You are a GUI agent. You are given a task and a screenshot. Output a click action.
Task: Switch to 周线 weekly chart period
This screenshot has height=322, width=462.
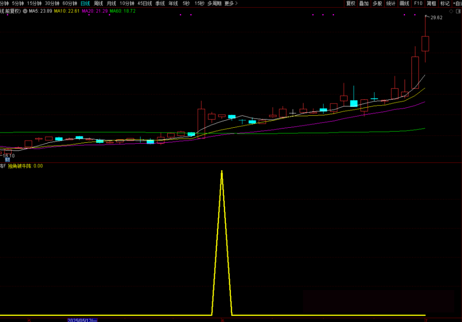coord(98,3)
